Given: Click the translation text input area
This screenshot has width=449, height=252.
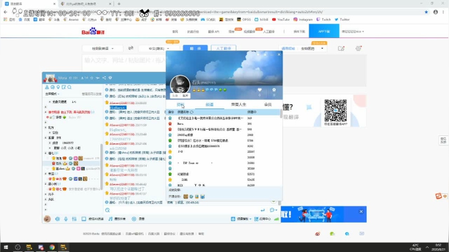Looking at the screenshot, I should (x=124, y=62).
